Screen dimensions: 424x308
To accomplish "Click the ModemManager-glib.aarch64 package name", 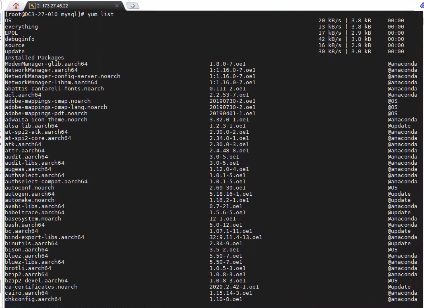I will 46,64.
